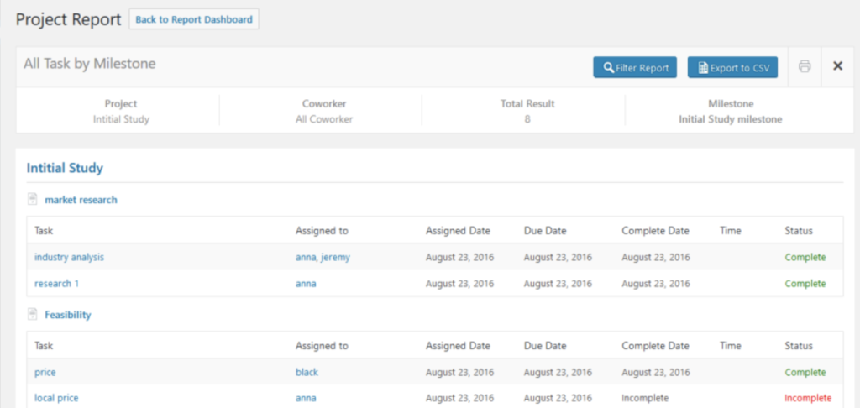Viewport: 860px width, 408px height.
Task: Click Due Date cell of local price row
Action: [558, 398]
